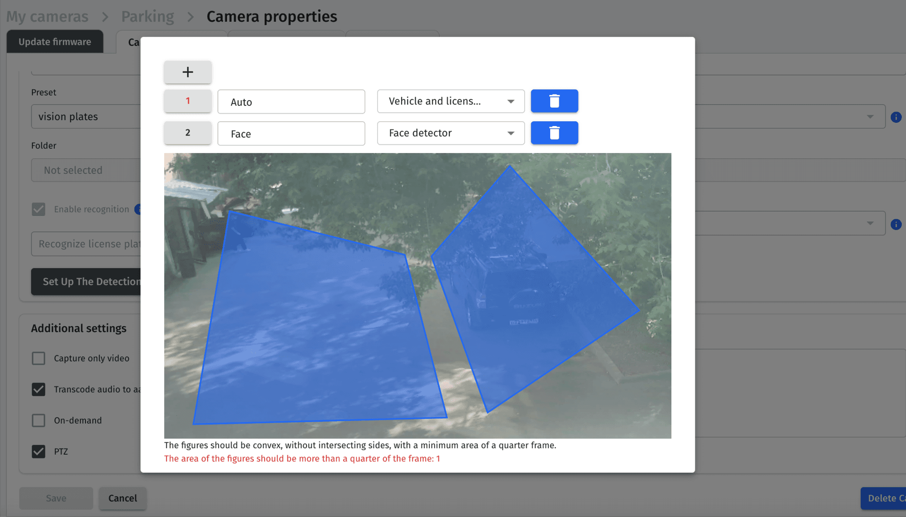This screenshot has width=906, height=517.
Task: Click info icon next to Preset dropdown
Action: (896, 117)
